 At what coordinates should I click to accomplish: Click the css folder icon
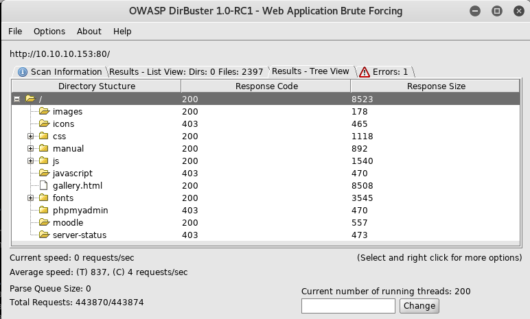[x=44, y=136]
